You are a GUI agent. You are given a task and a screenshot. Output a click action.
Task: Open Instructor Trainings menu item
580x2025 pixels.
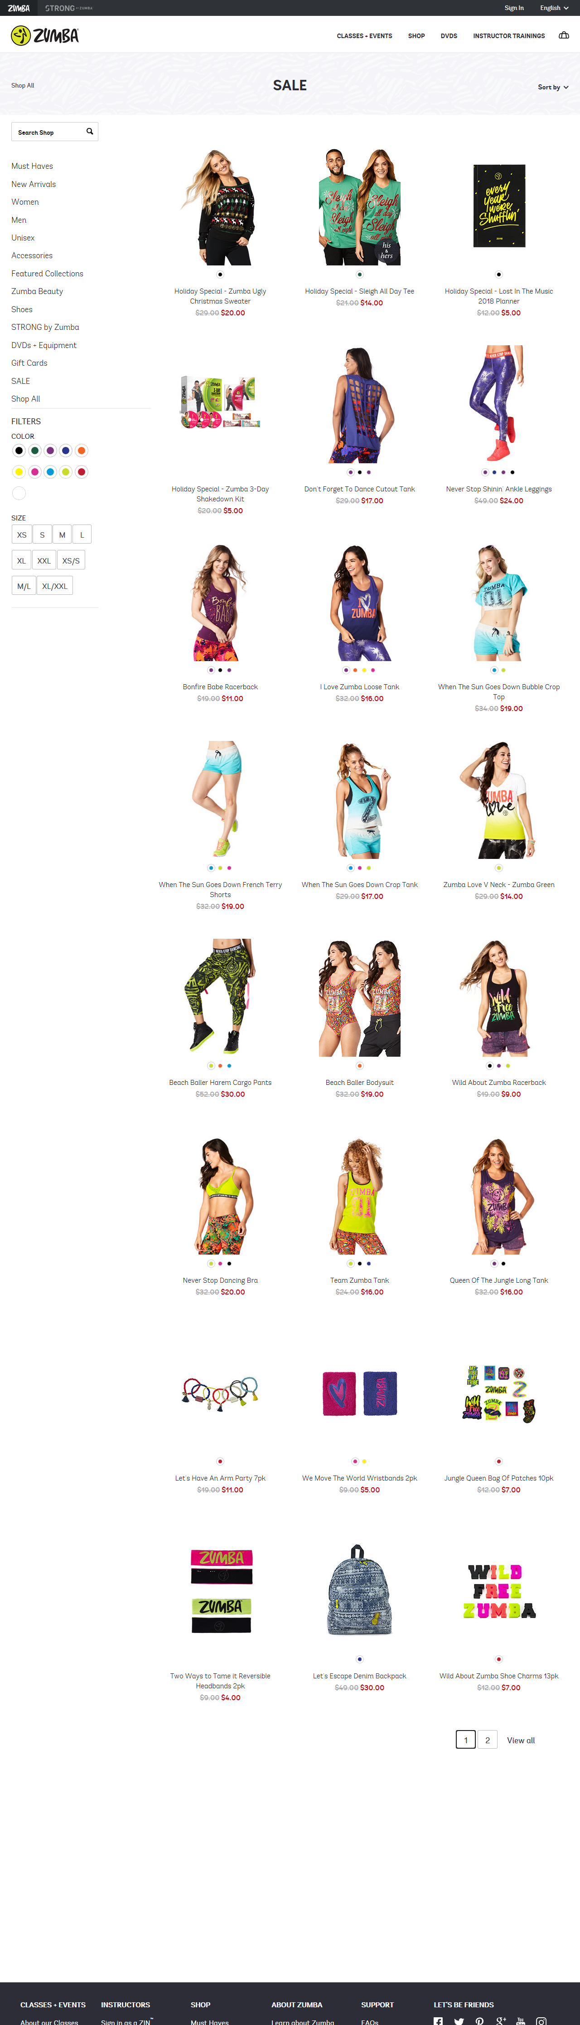pyautogui.click(x=508, y=36)
